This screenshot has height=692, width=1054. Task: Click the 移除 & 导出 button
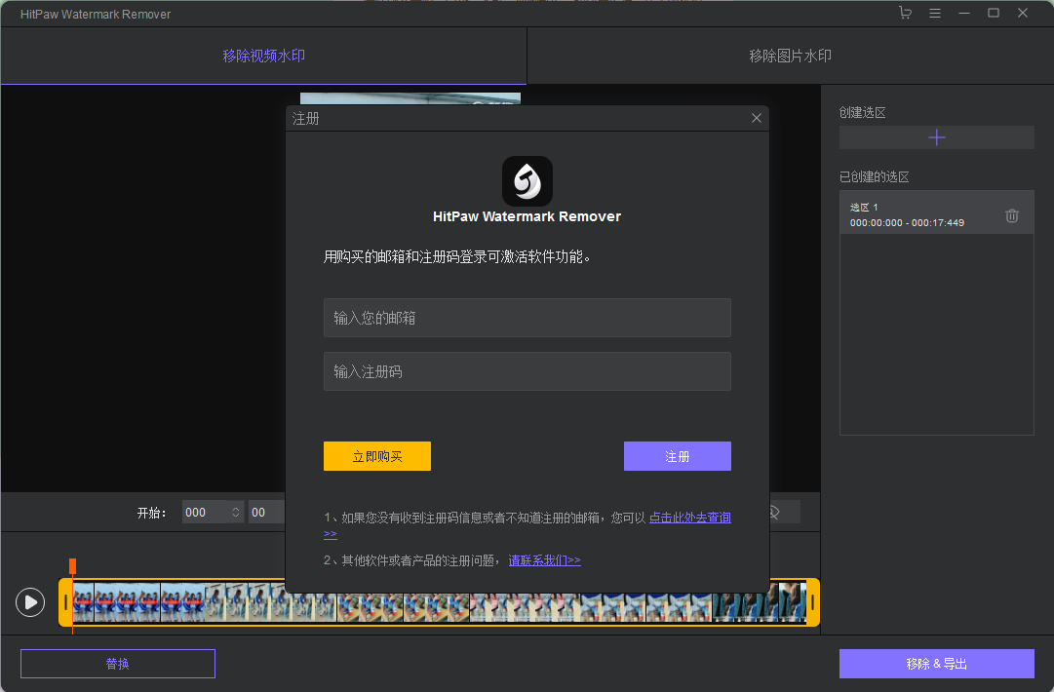936,664
